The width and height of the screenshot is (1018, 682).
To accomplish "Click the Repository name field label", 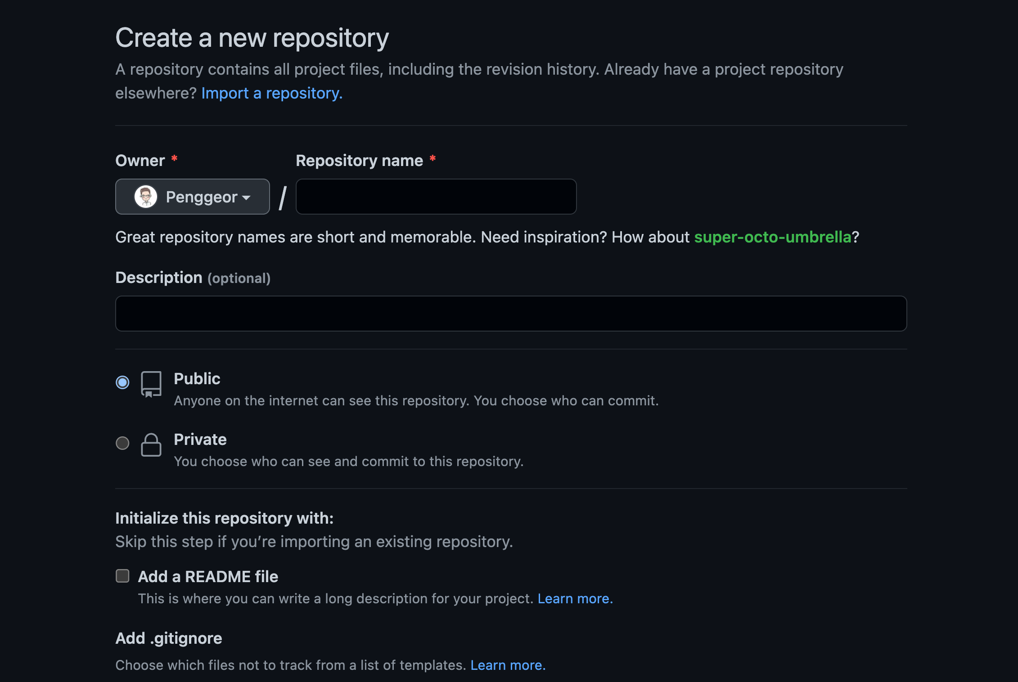I will (x=359, y=161).
